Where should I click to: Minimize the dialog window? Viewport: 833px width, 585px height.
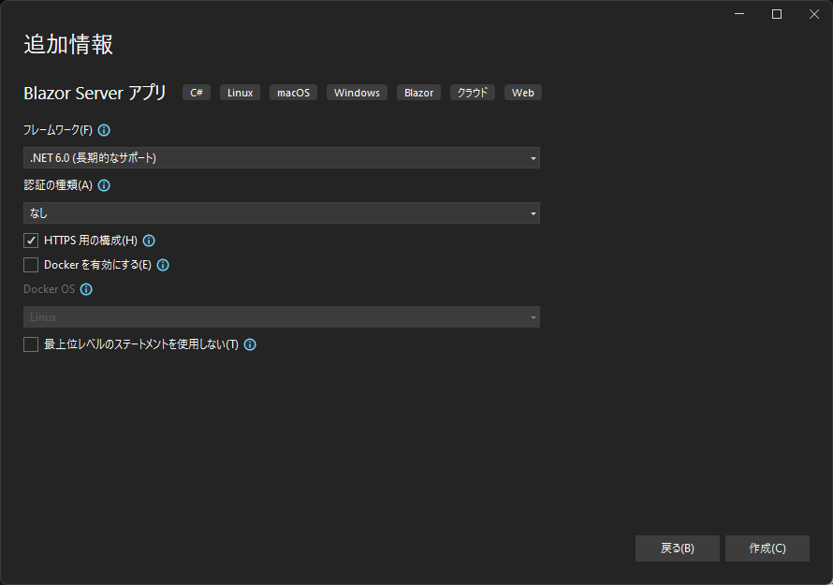pyautogui.click(x=739, y=14)
